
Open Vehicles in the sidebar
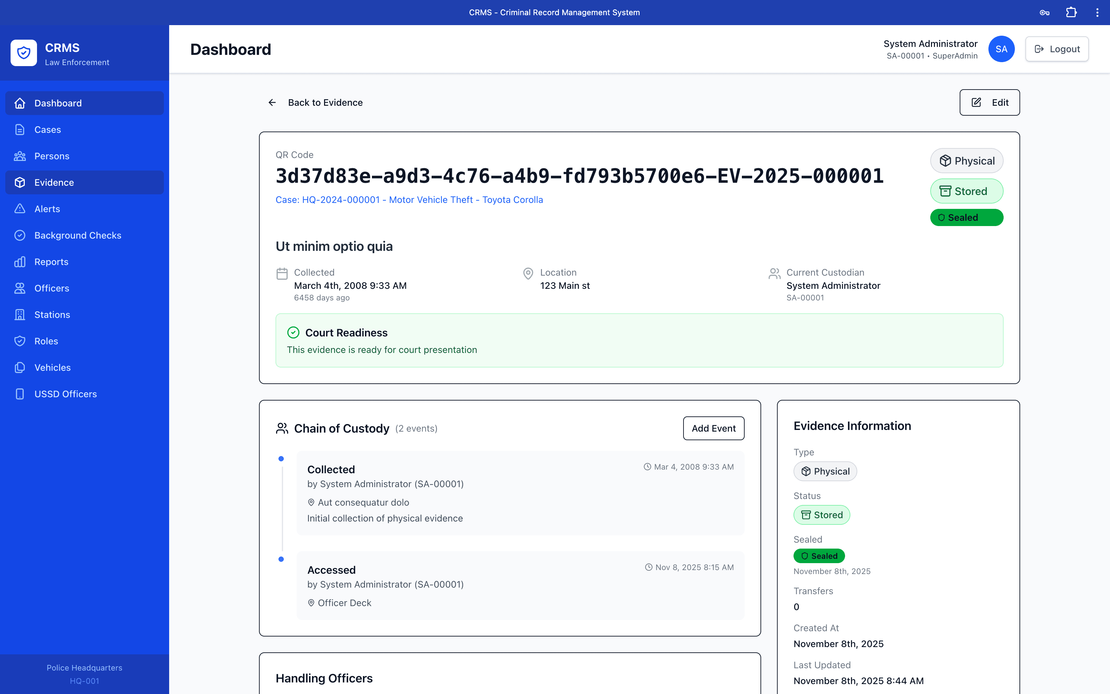(84, 367)
